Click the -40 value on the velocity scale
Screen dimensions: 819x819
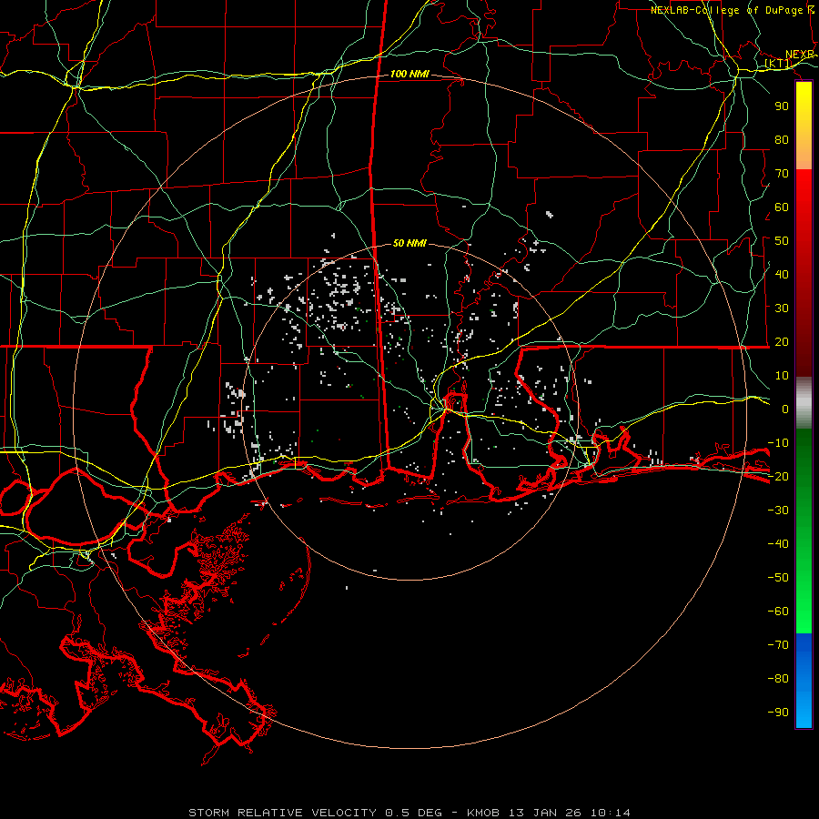click(778, 544)
